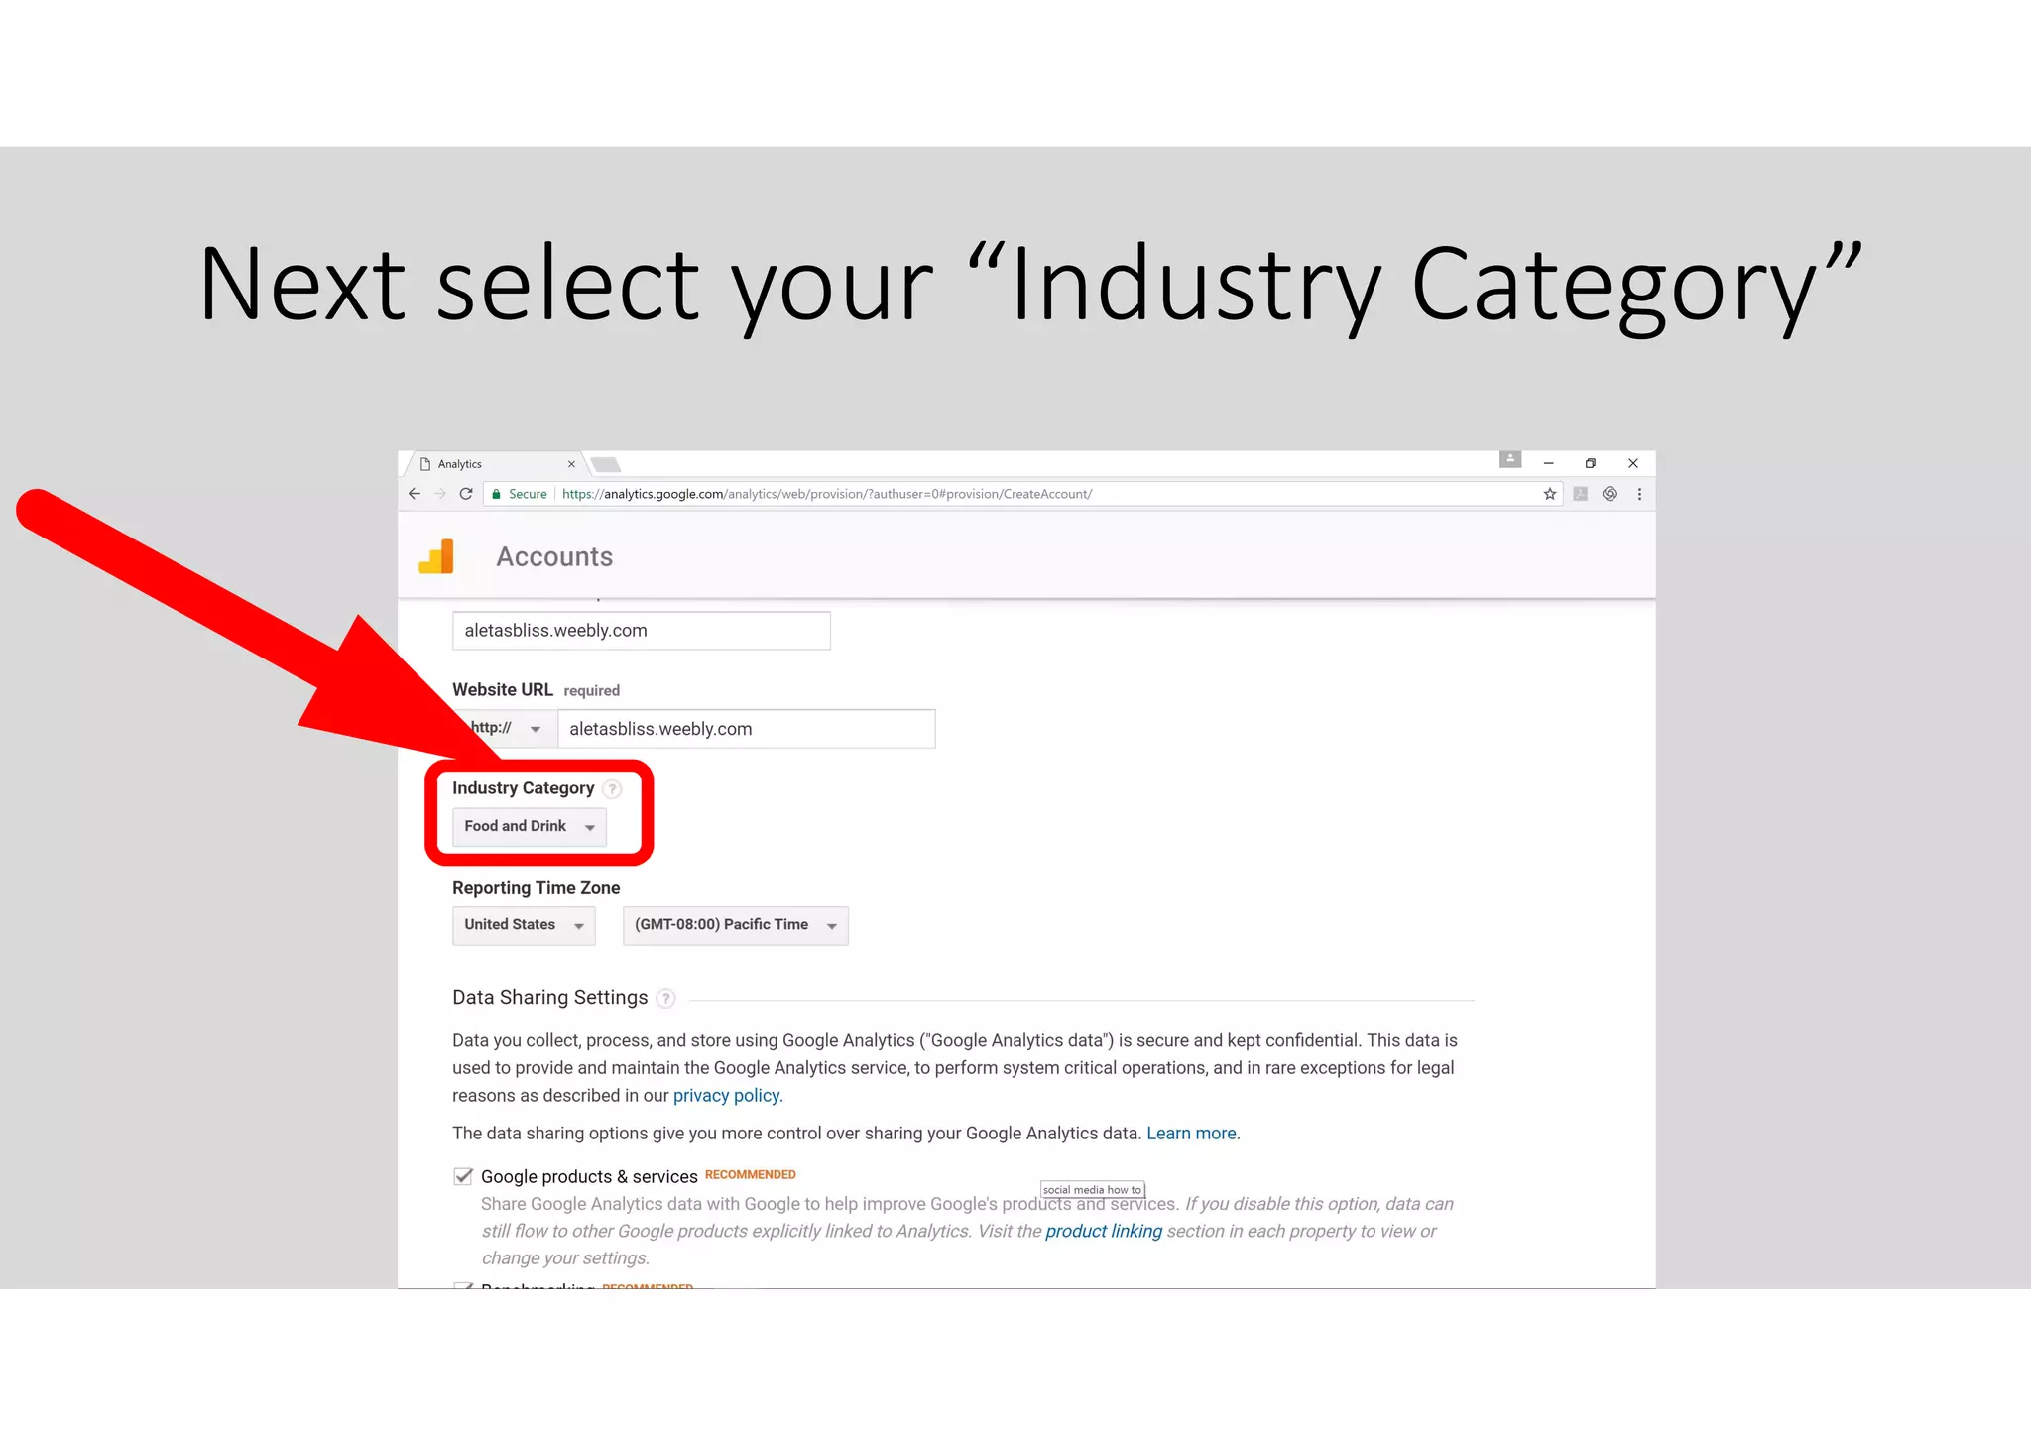Toggle Google products & services checkbox

point(463,1176)
